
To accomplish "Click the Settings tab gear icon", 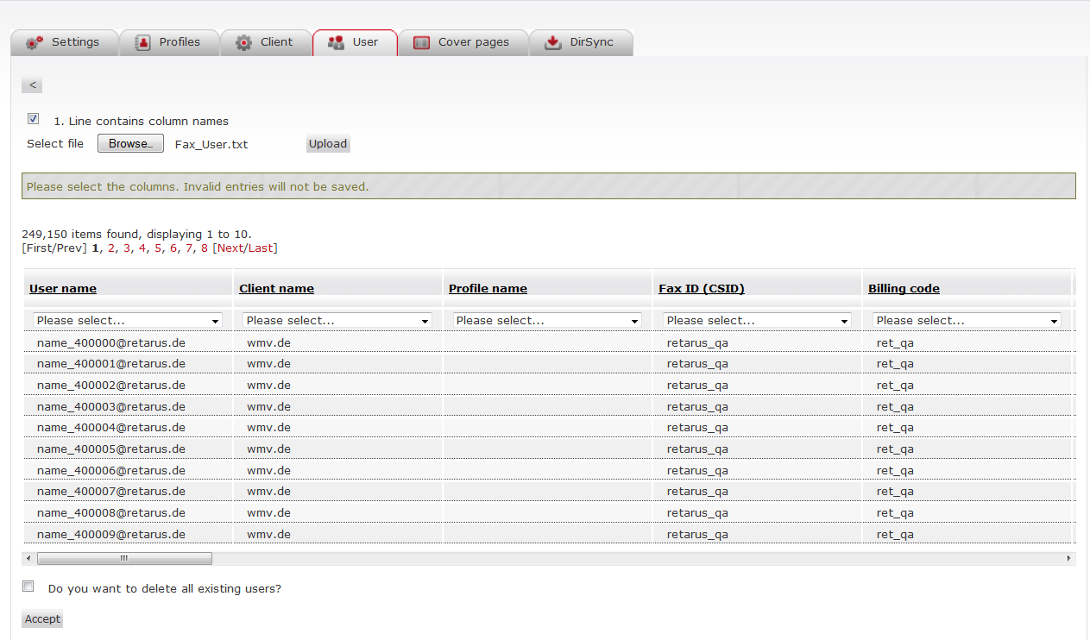I will point(35,42).
